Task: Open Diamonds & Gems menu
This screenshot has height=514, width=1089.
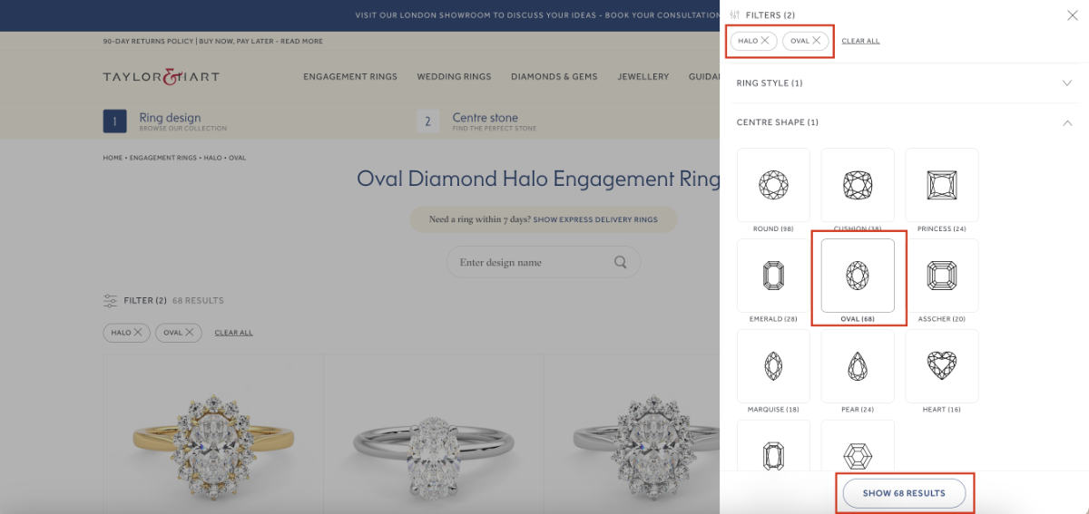Action: [554, 77]
